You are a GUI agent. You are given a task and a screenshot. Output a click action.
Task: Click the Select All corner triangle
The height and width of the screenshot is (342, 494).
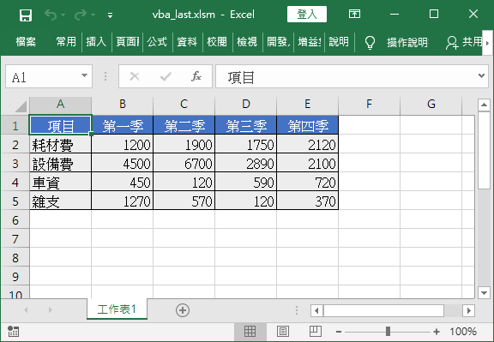tap(21, 106)
